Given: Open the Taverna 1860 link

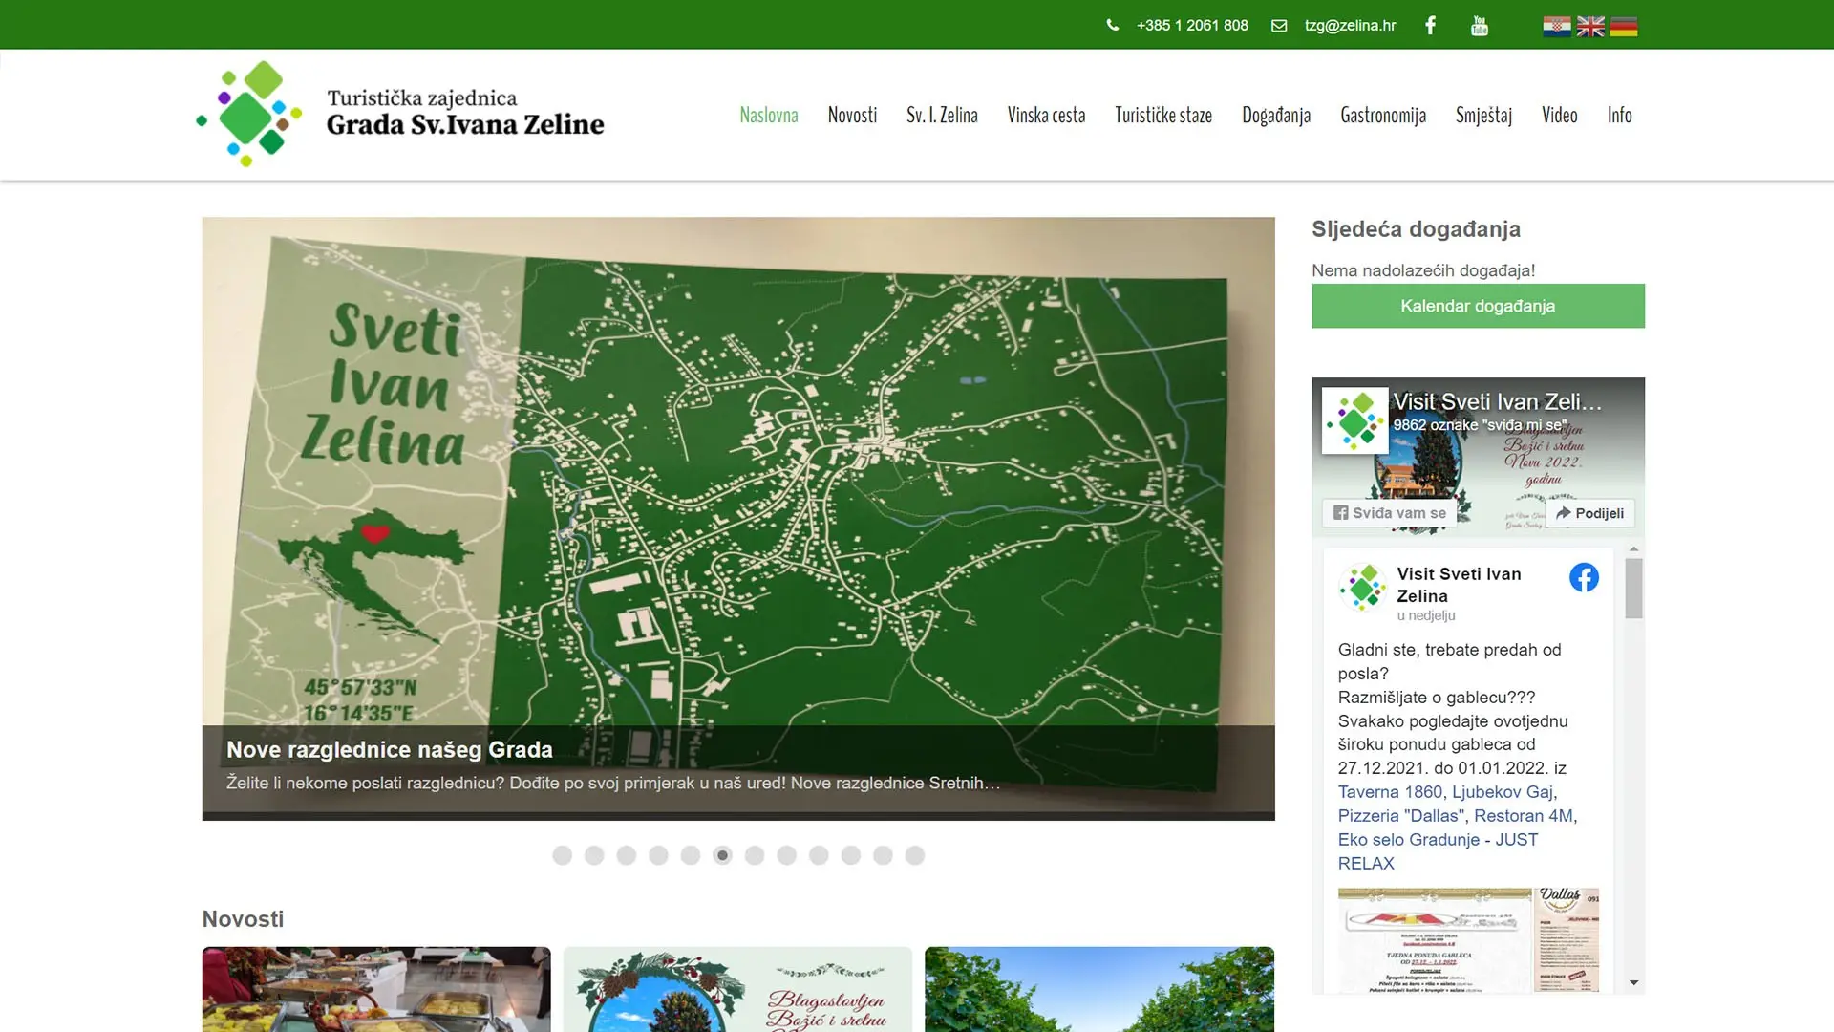Looking at the screenshot, I should tap(1390, 792).
